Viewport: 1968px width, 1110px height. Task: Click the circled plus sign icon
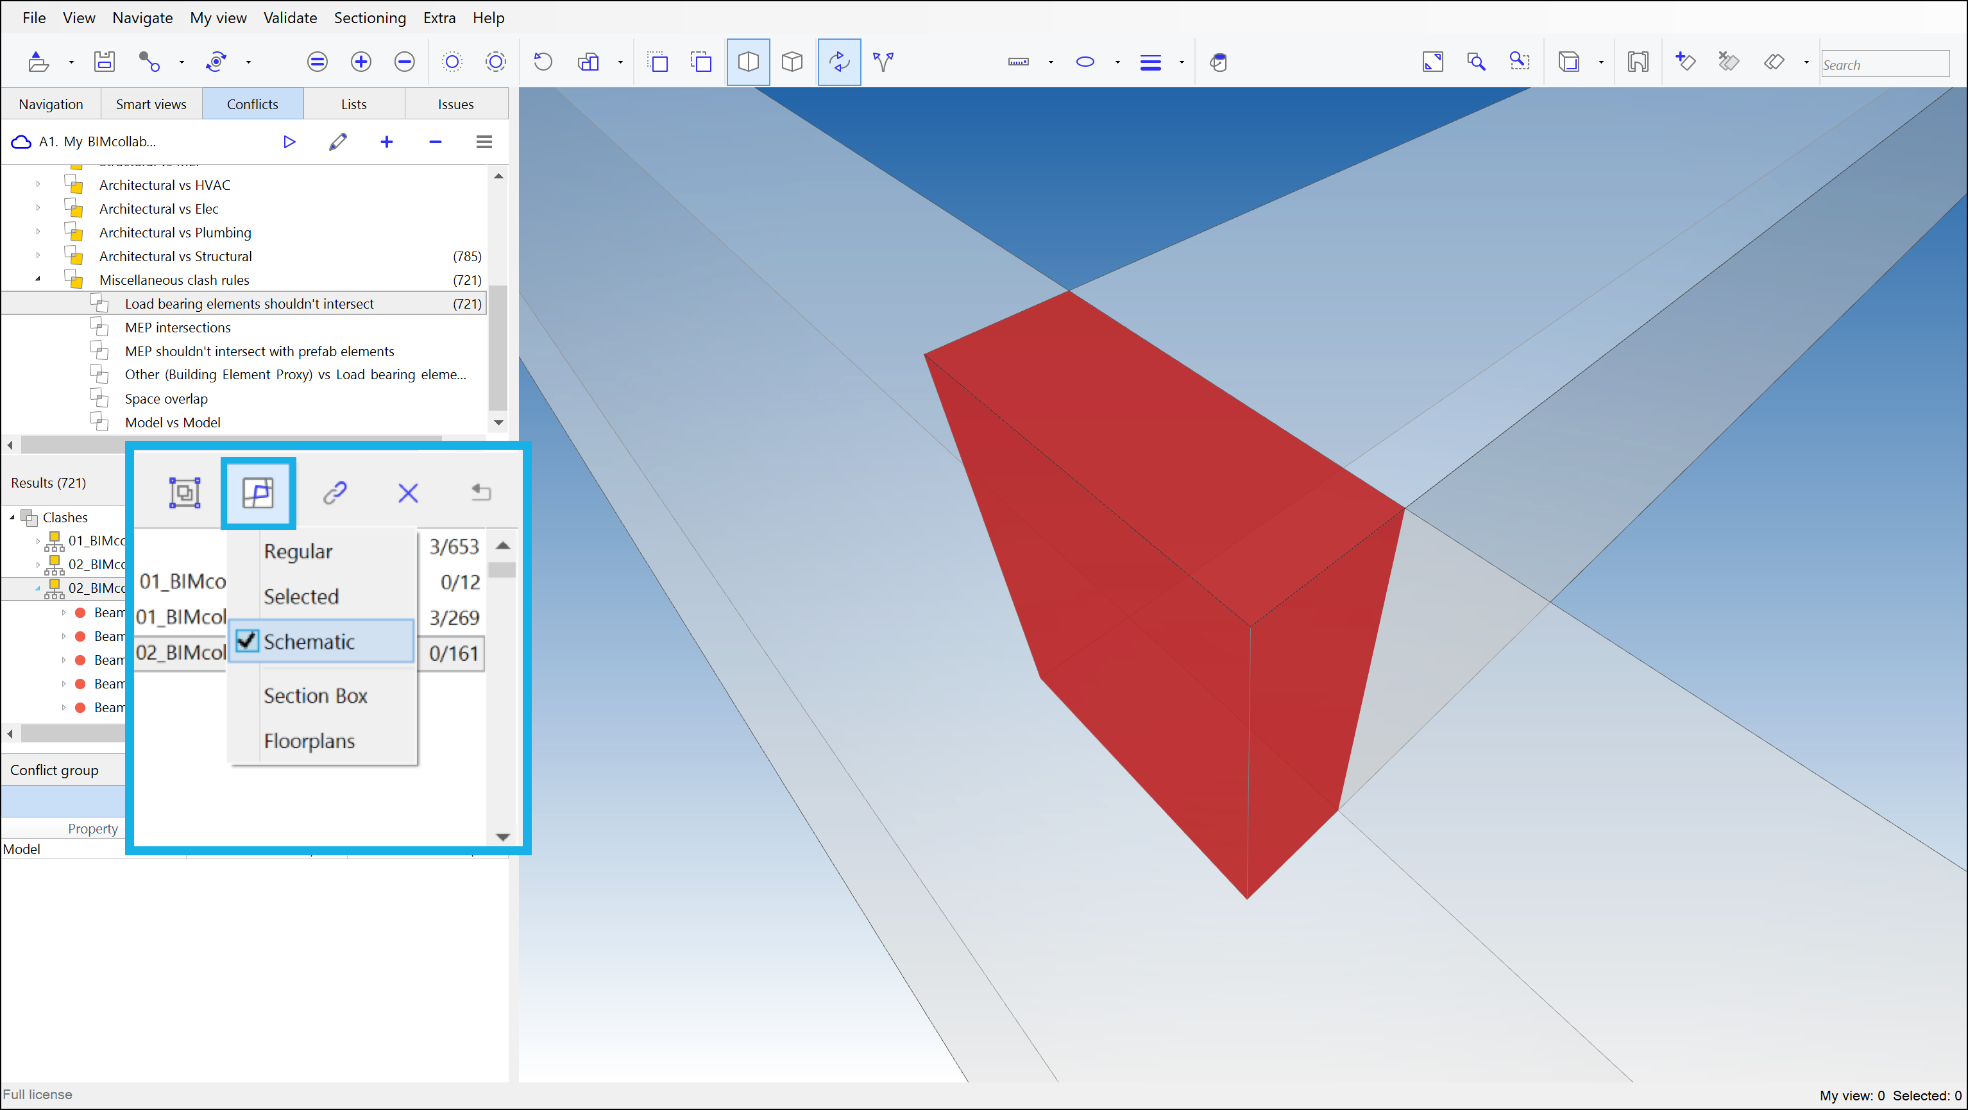(x=361, y=62)
